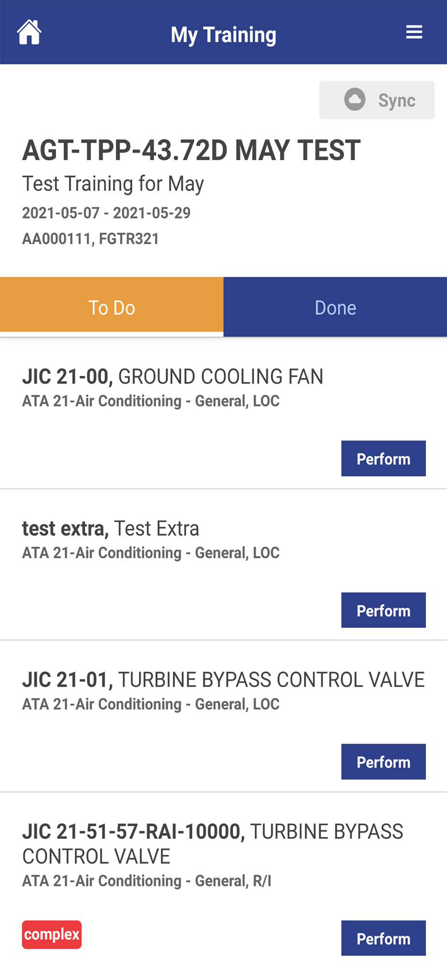447x968 pixels.
Task: Click the cloud icon beside Sync
Action: 355,99
